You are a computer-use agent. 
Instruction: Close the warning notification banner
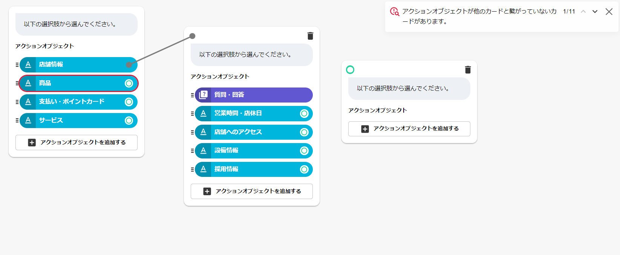click(x=609, y=12)
